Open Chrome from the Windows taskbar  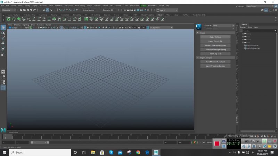tap(138, 152)
